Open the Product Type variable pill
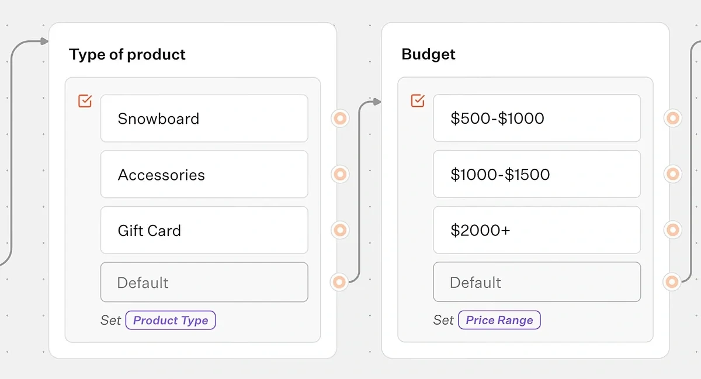The width and height of the screenshot is (701, 379). 171,320
